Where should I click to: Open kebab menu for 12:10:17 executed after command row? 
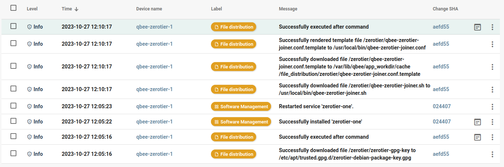click(x=492, y=27)
